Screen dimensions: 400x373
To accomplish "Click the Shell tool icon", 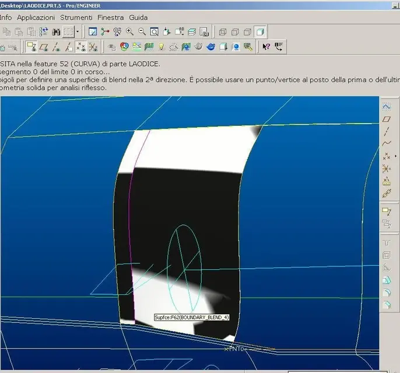I will click(387, 255).
